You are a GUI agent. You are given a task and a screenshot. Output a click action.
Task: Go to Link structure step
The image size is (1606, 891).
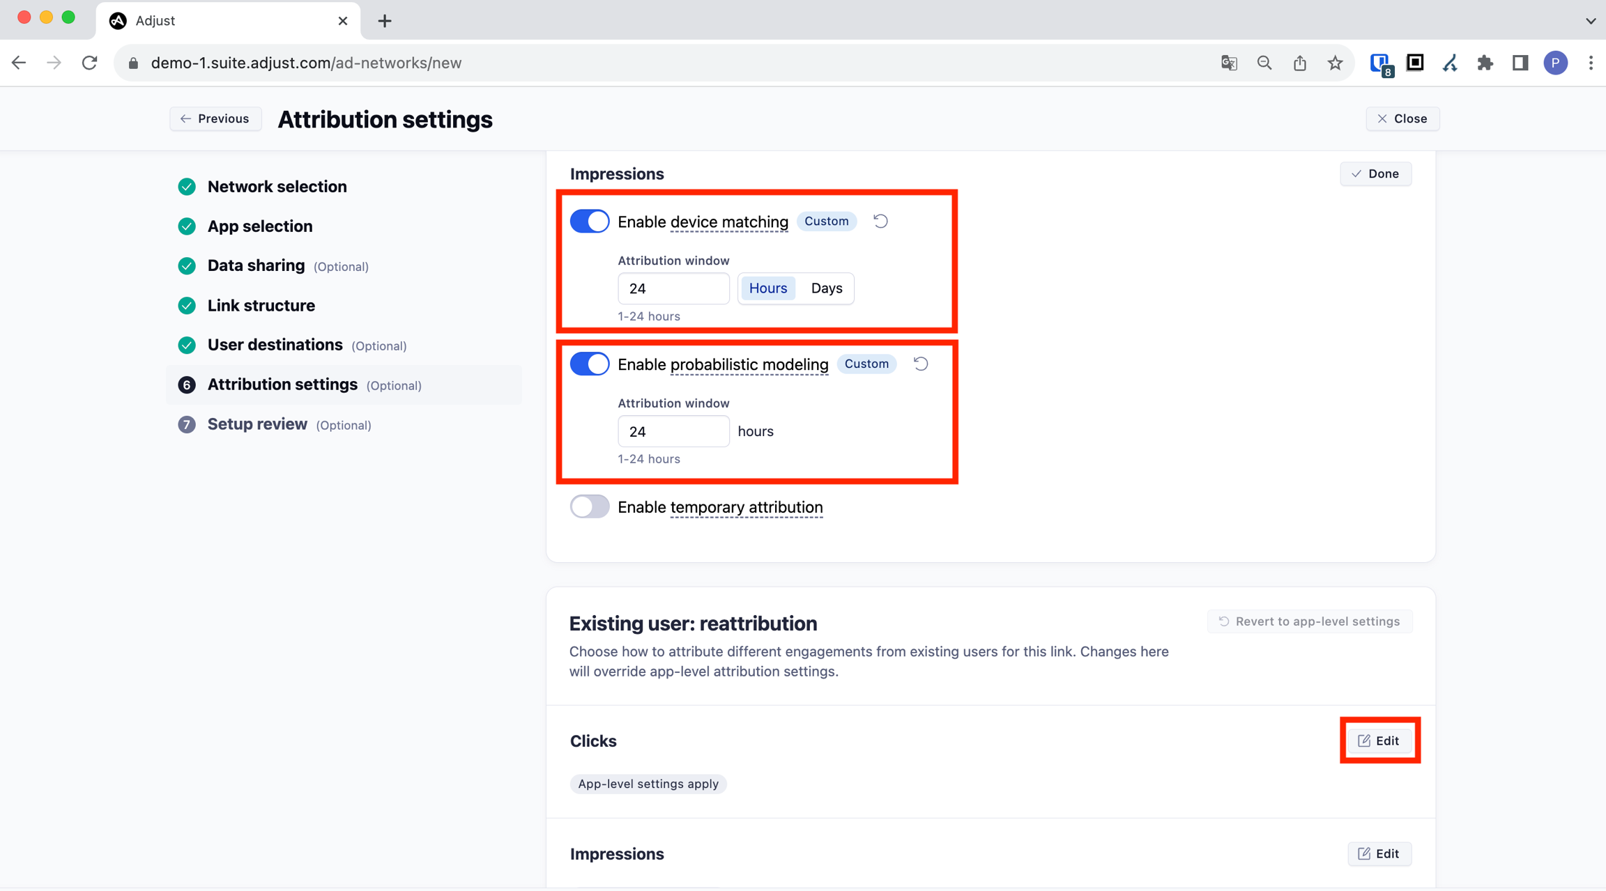click(261, 306)
